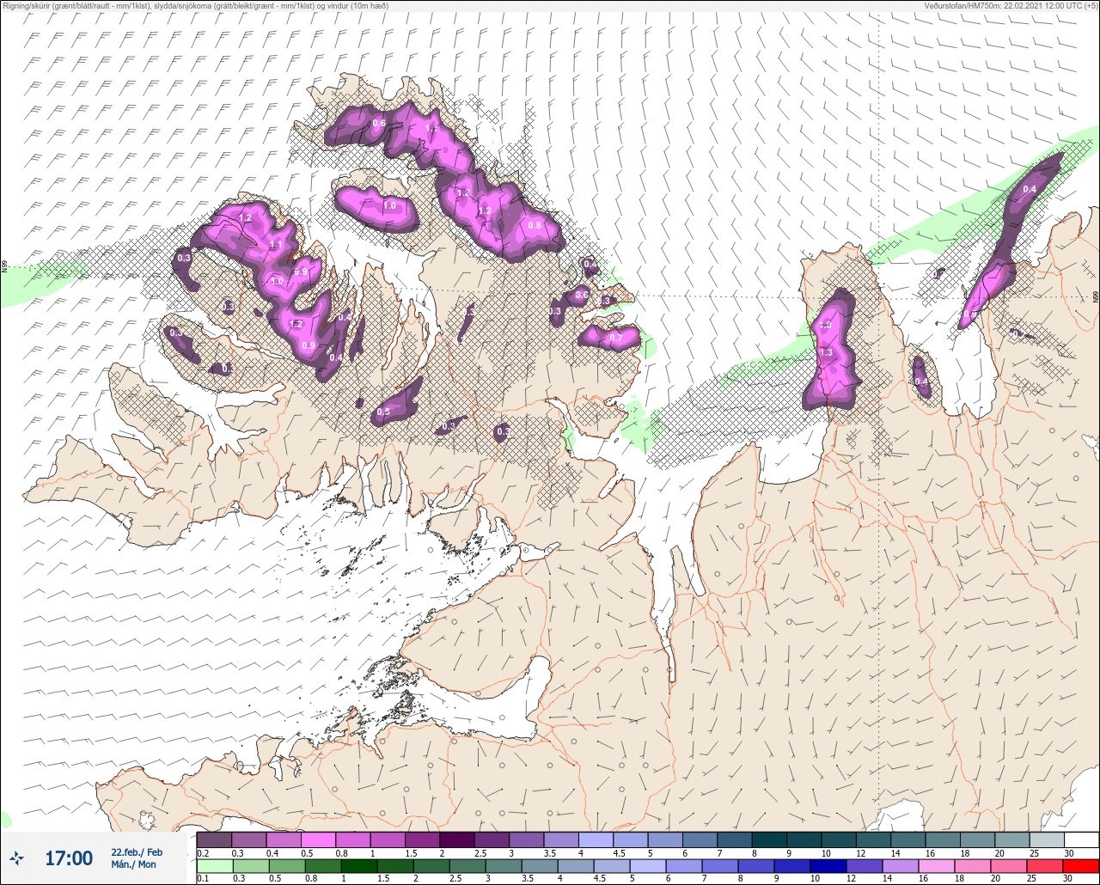1100x885 pixels.
Task: Click the '0.8' snowfall value on the map
Action: pos(535,225)
